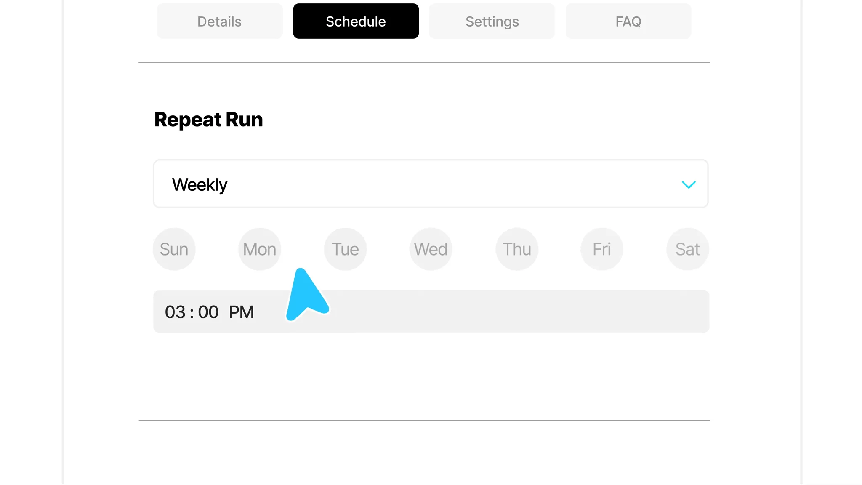Image resolution: width=862 pixels, height=485 pixels.
Task: Select the Schedule tab
Action: click(356, 21)
